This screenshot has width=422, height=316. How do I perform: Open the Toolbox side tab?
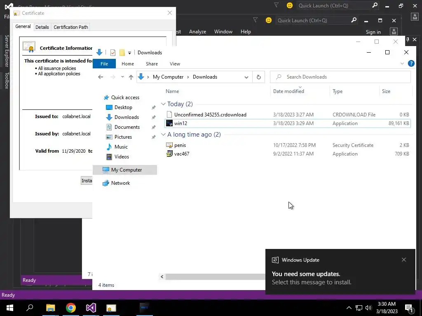tap(7, 80)
